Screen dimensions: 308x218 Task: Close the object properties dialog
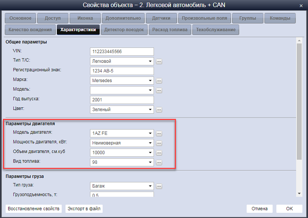coord(301,5)
